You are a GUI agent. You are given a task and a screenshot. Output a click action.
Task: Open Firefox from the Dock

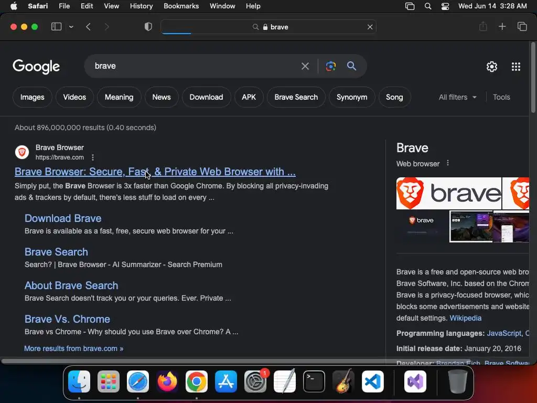pyautogui.click(x=167, y=381)
